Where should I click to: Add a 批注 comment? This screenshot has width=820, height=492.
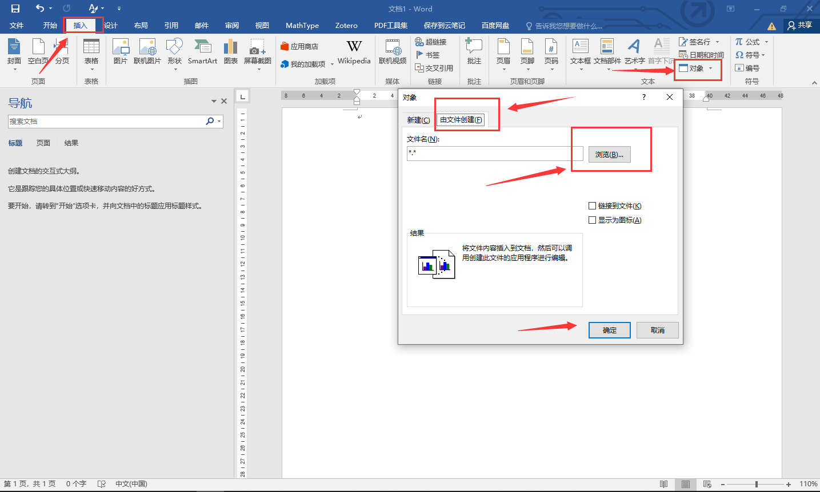point(474,52)
